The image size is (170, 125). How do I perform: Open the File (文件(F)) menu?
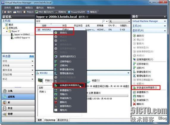7,7
